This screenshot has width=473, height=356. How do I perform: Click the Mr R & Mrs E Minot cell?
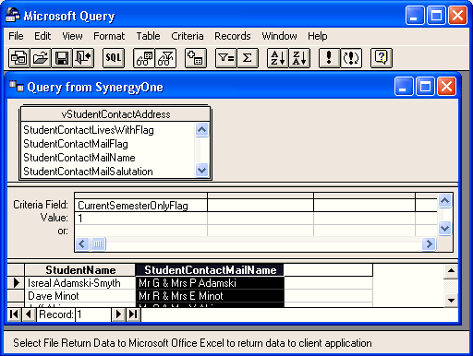210,296
